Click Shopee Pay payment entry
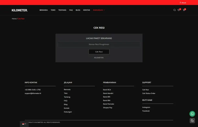The height and width of the screenshot is (127, 198). (108, 108)
